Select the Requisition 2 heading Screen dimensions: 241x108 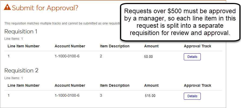coord(21,71)
